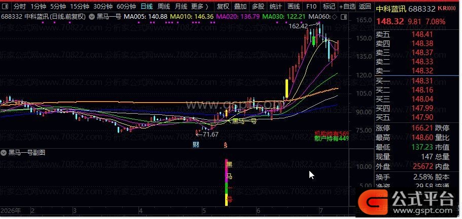Switch to 分时 intraday view
Image resolution: width=462 pixels, height=219 pixels.
tap(19, 7)
